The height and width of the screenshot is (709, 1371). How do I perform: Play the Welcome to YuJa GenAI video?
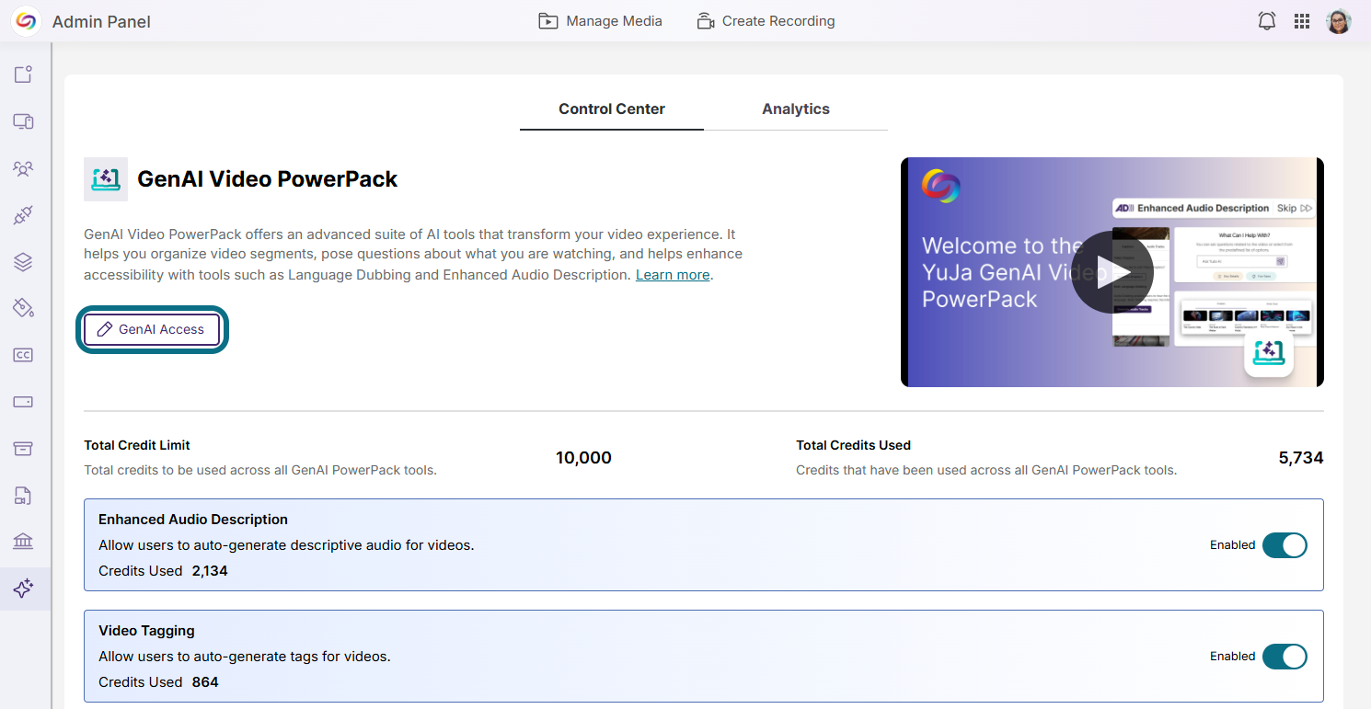[x=1112, y=272]
